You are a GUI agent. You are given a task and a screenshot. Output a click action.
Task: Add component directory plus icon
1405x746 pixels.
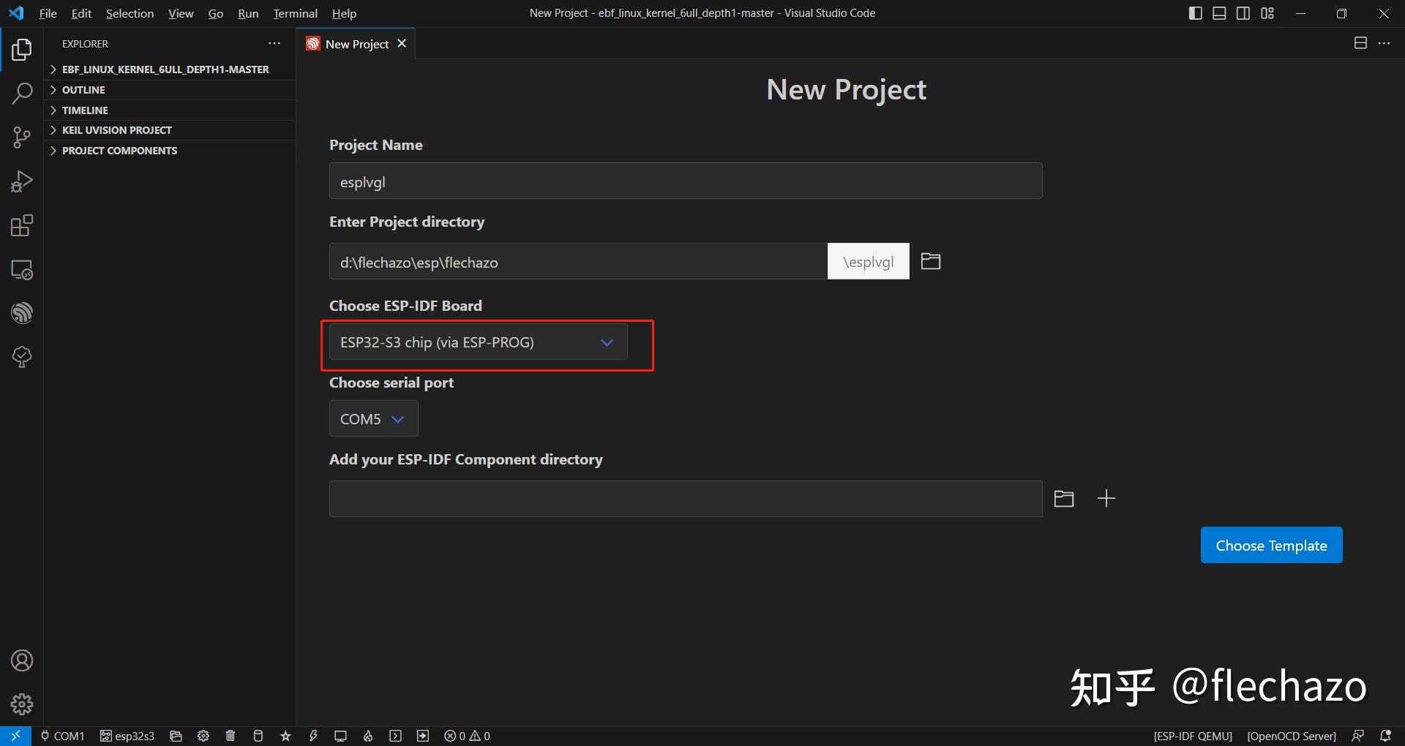point(1106,499)
